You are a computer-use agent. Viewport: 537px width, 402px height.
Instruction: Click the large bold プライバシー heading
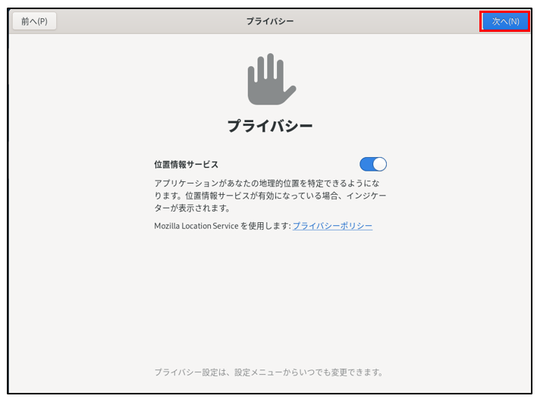[269, 126]
